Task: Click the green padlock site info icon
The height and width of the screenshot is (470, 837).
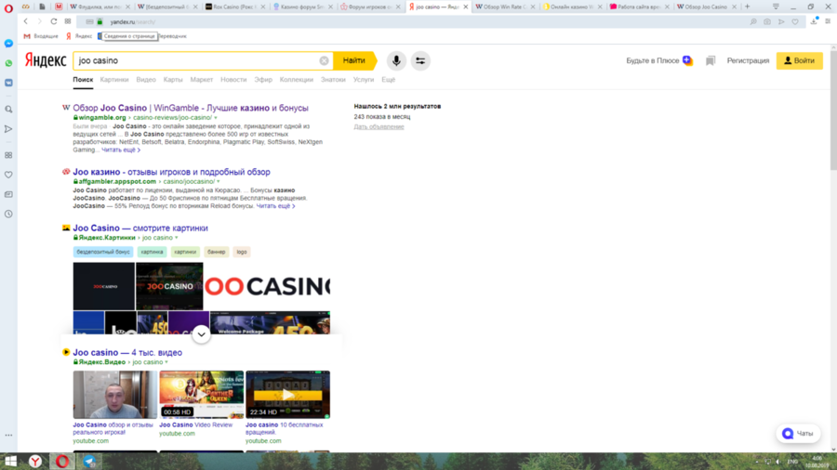Action: (x=100, y=22)
